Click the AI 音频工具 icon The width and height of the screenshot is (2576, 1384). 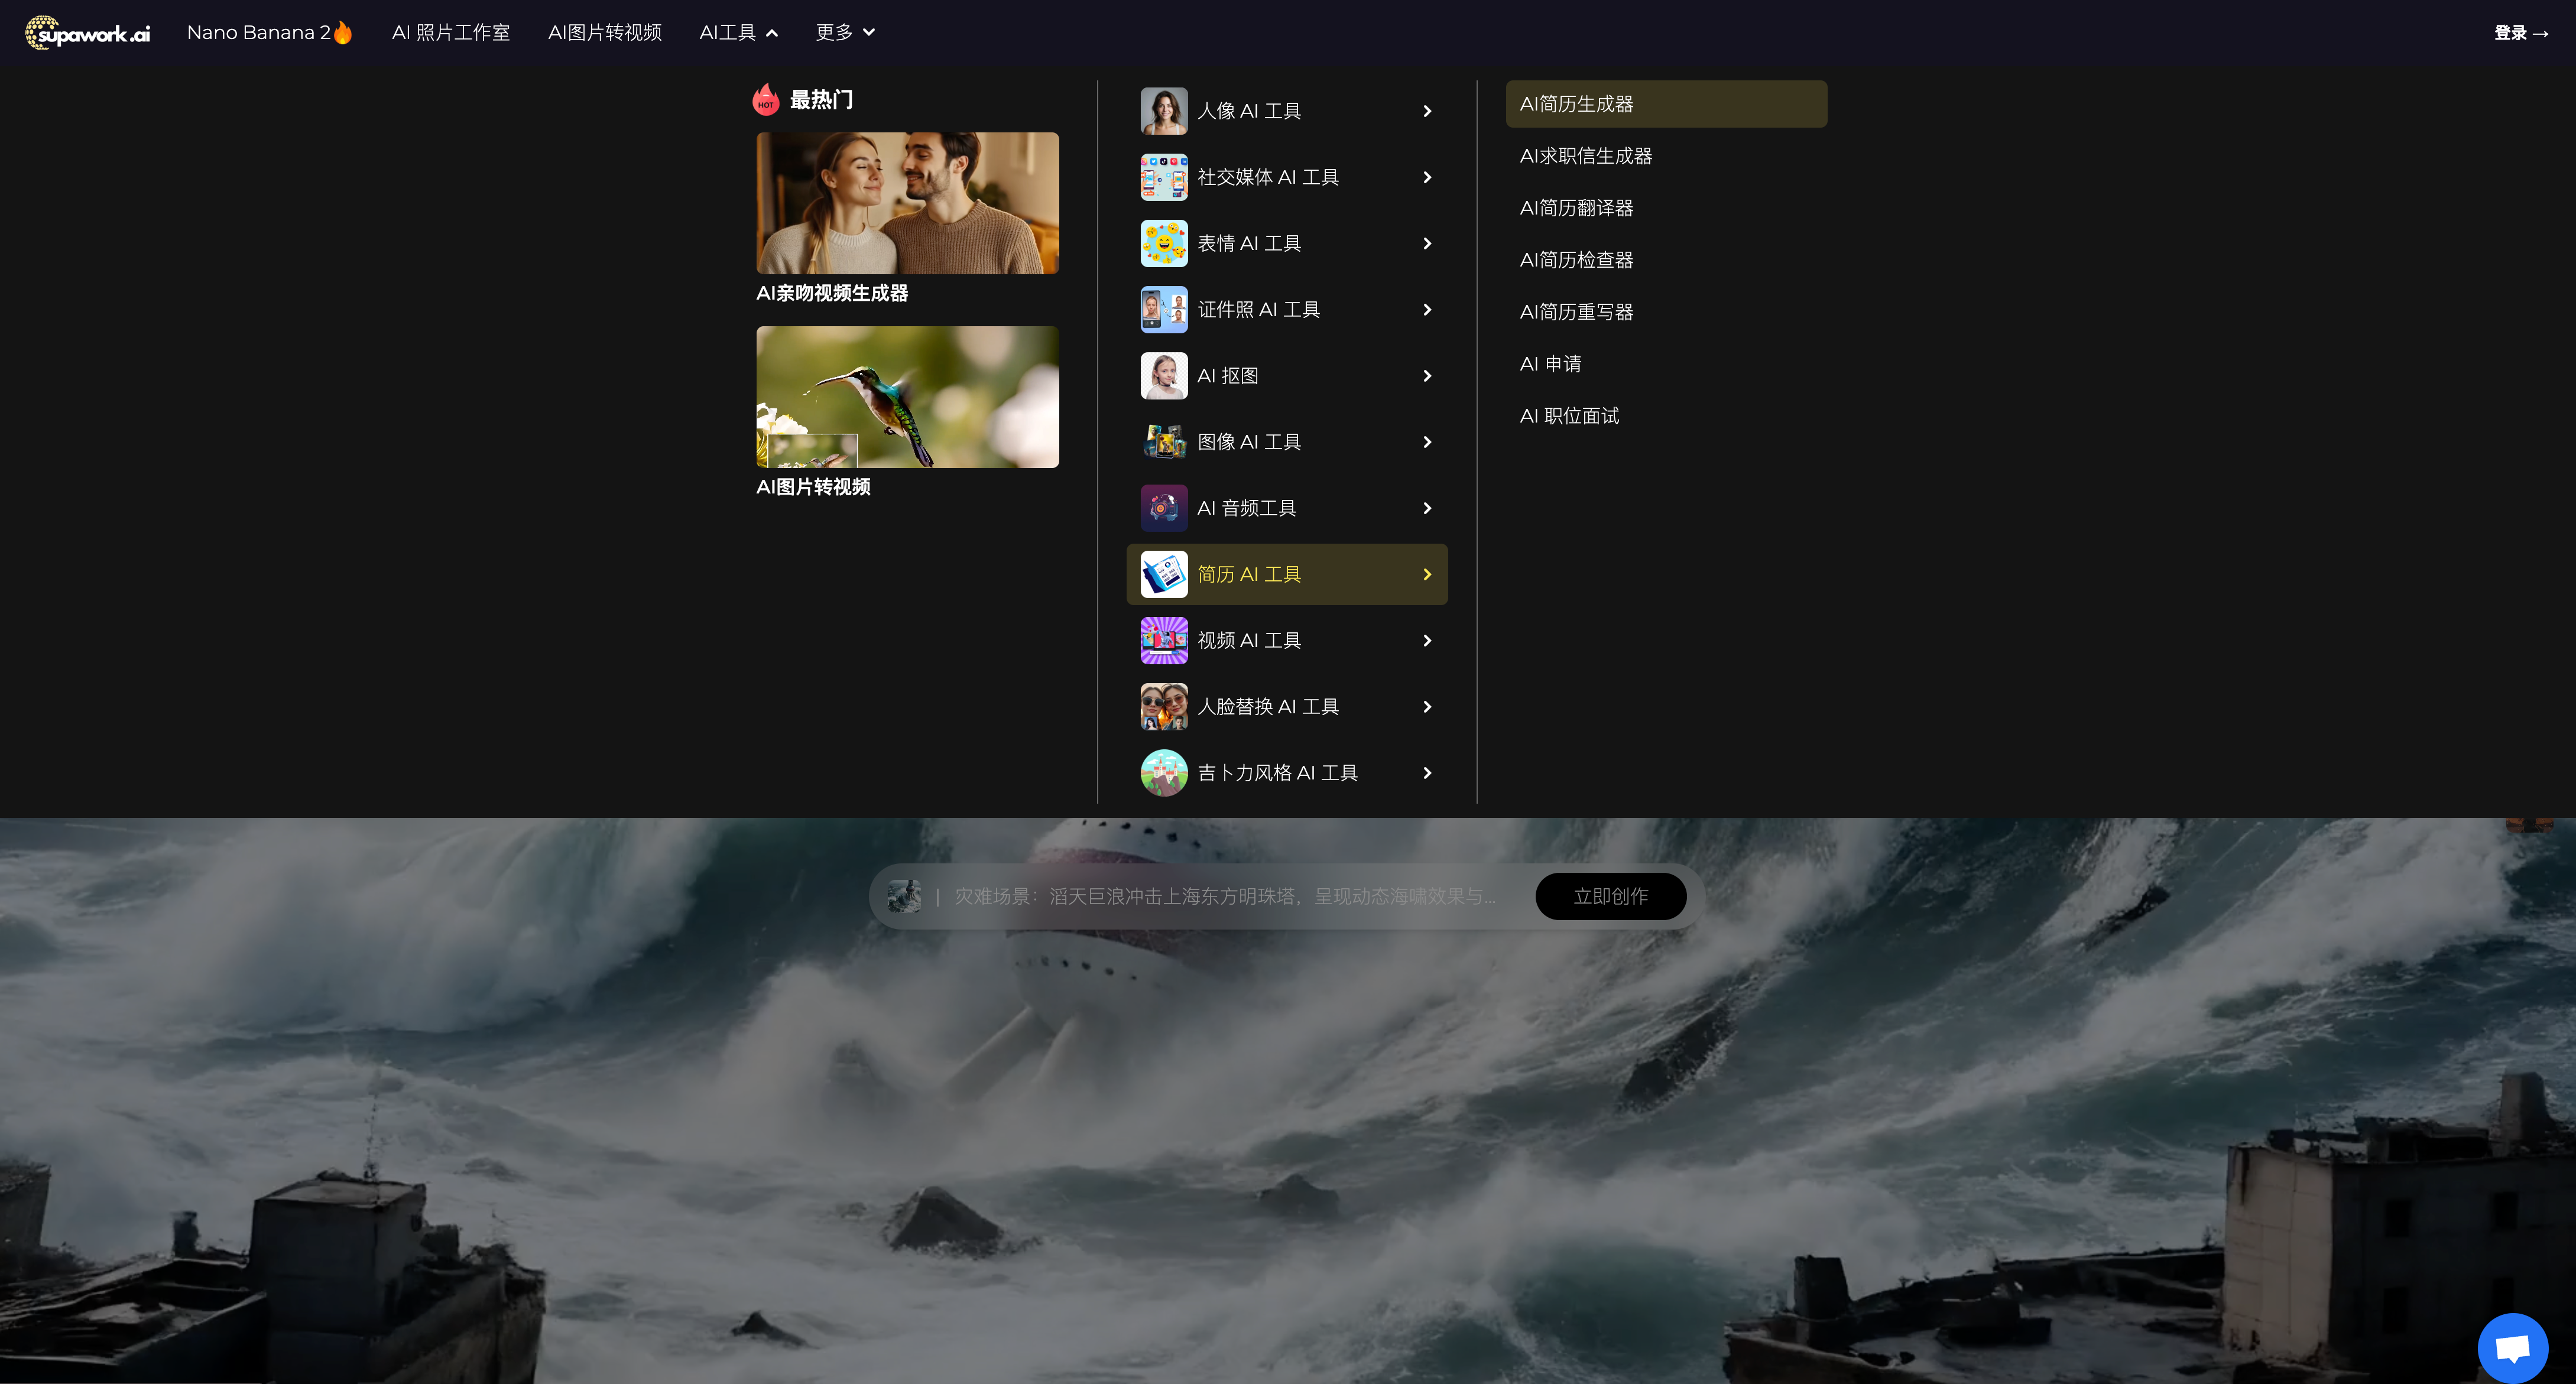click(x=1163, y=508)
